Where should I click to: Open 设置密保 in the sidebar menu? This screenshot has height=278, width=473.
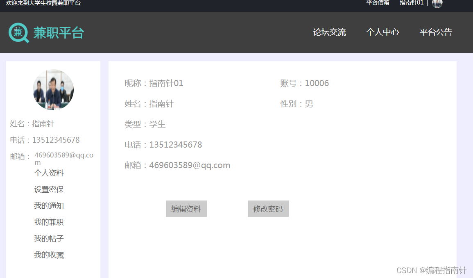click(49, 189)
